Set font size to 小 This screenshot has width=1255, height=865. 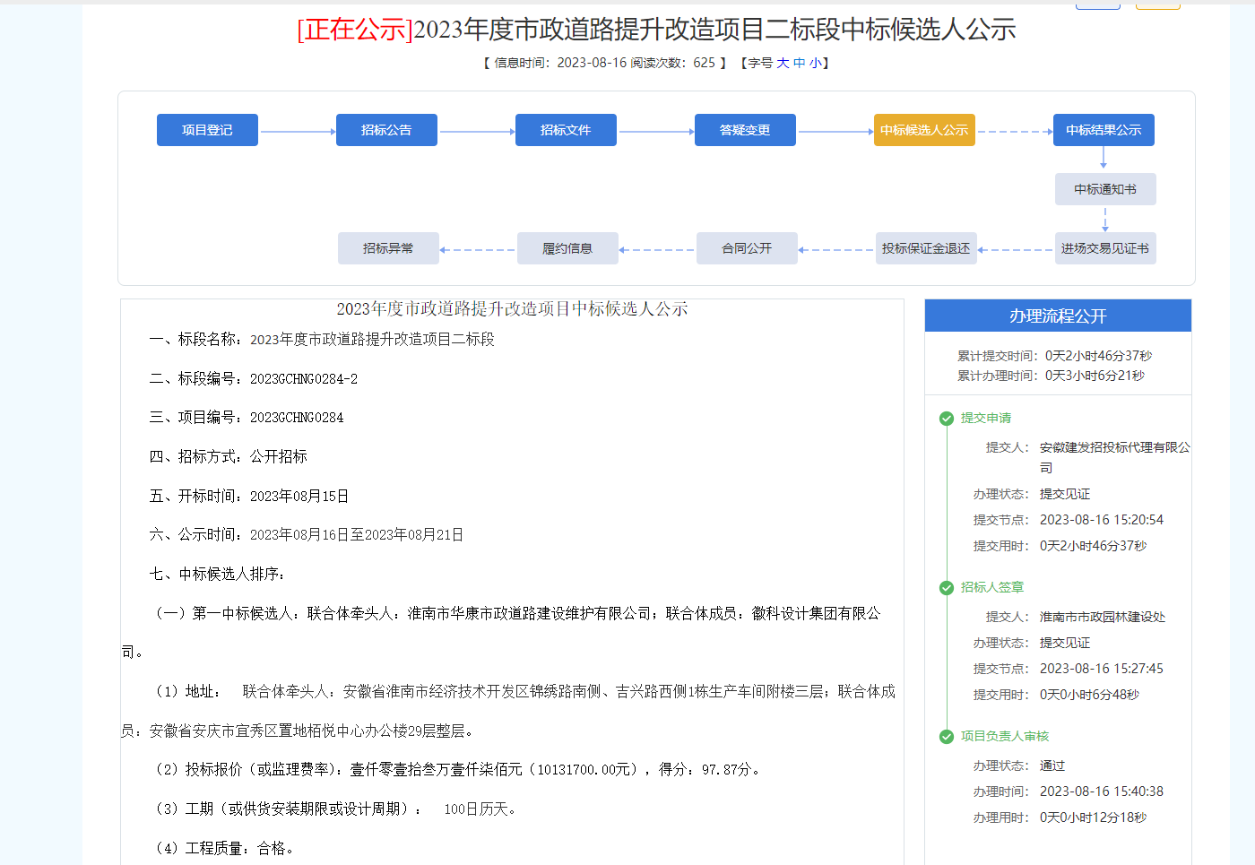815,63
